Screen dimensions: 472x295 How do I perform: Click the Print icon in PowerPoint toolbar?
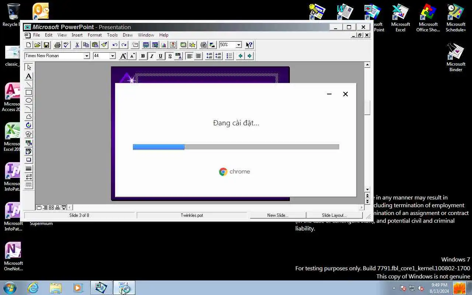(57, 45)
